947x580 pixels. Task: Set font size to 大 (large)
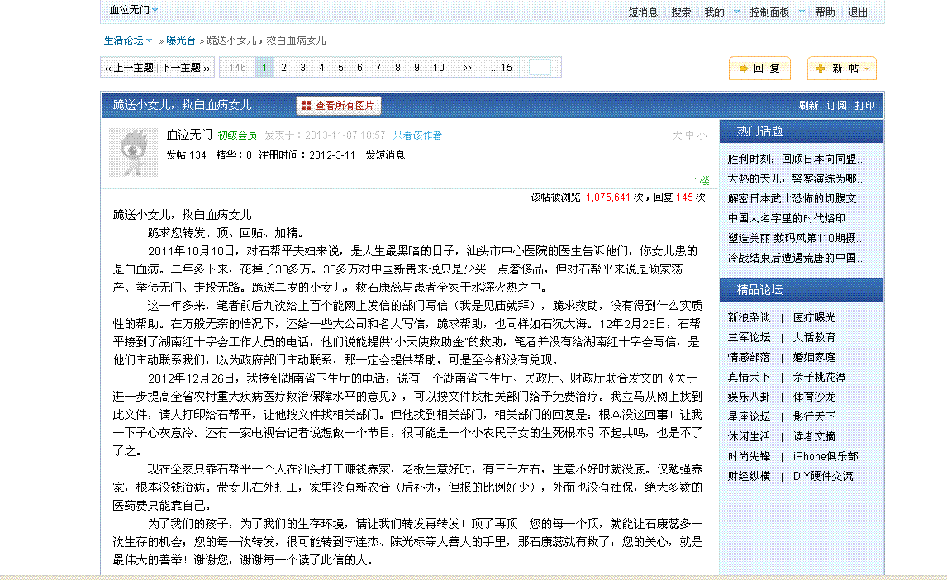[677, 135]
